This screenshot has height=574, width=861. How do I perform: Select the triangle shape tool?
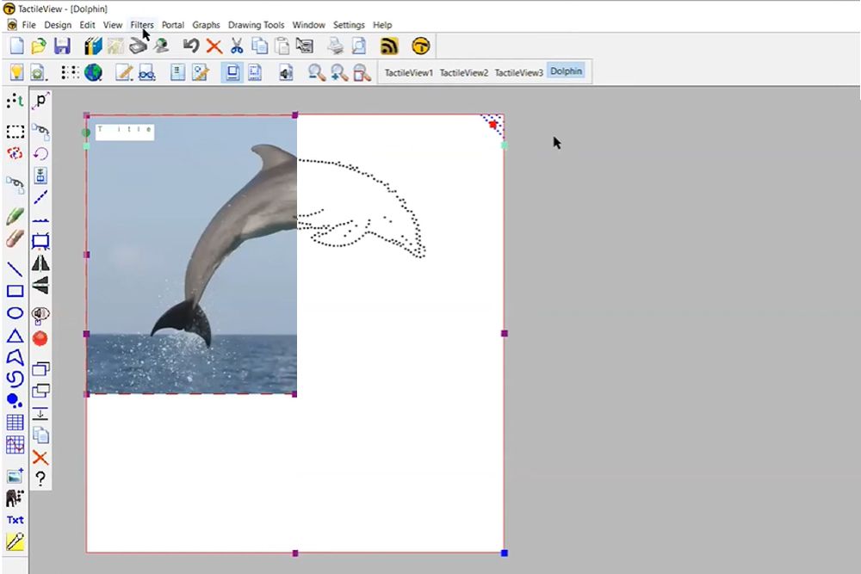coord(15,336)
